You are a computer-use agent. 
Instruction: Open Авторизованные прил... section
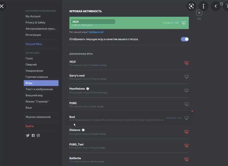pyautogui.click(x=41, y=29)
